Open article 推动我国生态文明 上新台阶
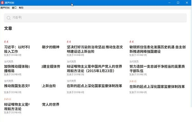This screenshot has width=194, height=122. coord(30,86)
